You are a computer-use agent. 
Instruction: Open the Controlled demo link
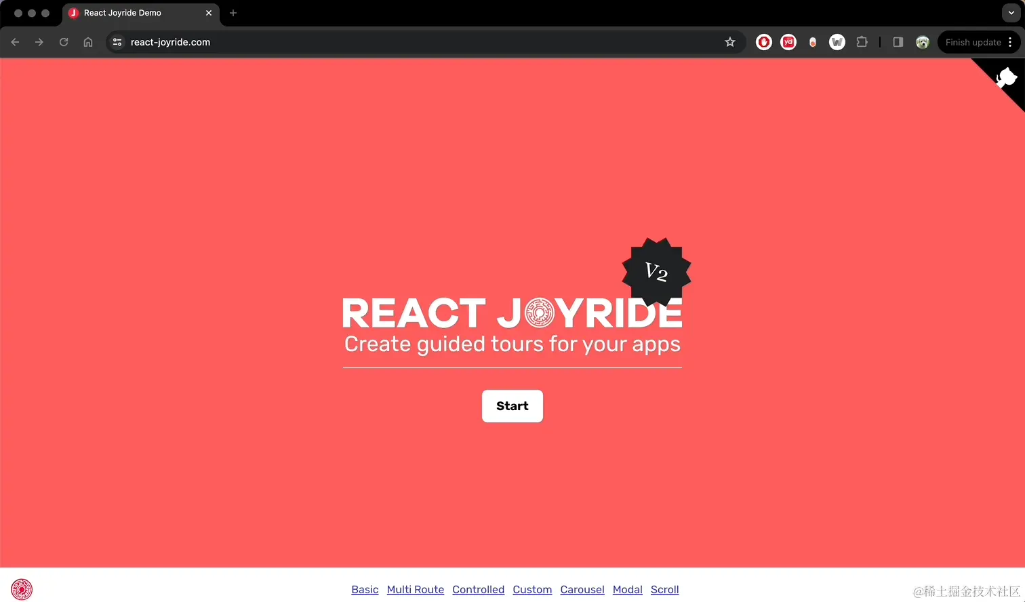[479, 590]
